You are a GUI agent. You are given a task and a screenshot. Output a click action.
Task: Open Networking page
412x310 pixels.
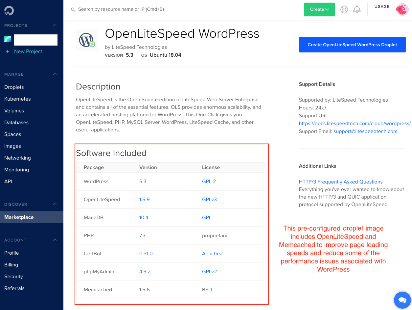[x=17, y=158]
